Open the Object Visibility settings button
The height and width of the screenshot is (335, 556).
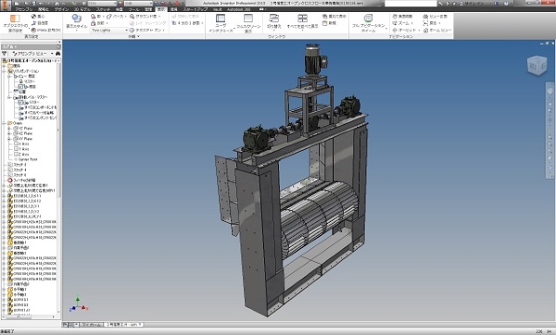point(15,24)
